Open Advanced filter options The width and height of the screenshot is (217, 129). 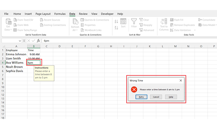tap(147, 30)
